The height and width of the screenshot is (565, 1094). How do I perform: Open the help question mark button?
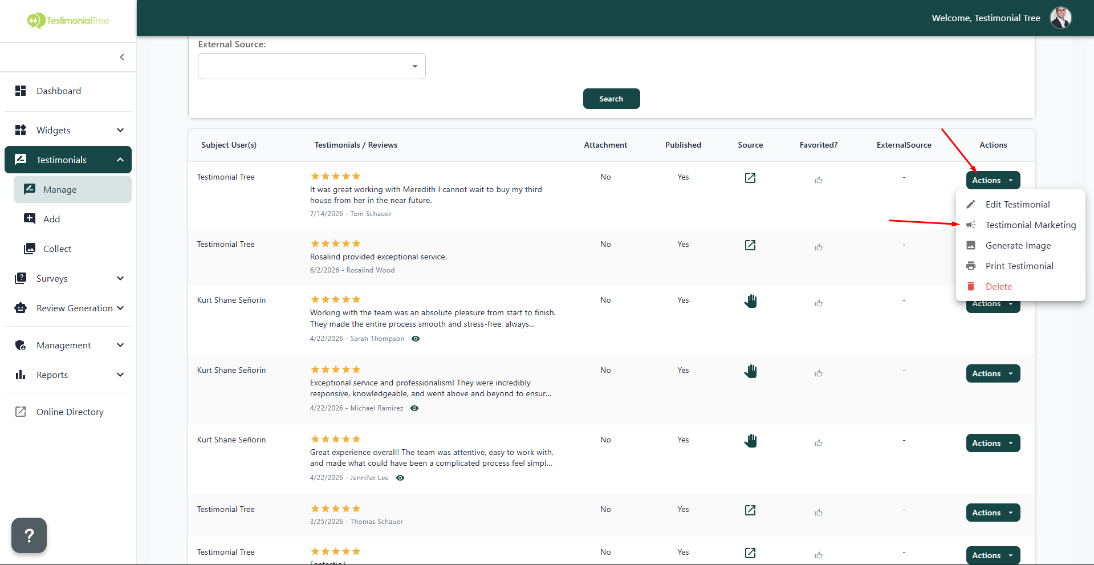click(x=29, y=535)
